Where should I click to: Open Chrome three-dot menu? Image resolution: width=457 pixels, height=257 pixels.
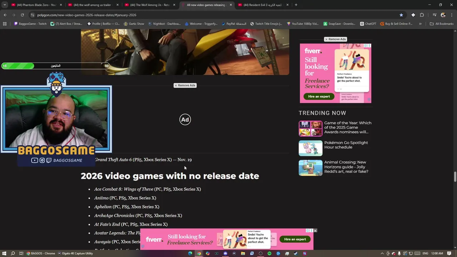tap(452, 15)
